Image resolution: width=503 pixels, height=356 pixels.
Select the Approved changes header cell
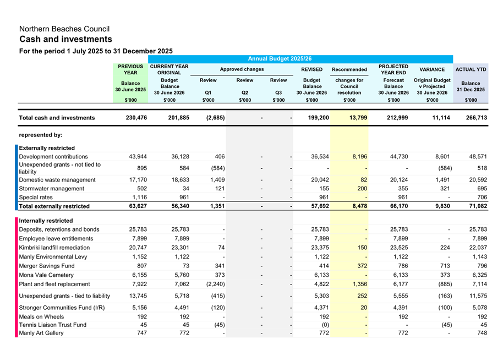coord(242,69)
